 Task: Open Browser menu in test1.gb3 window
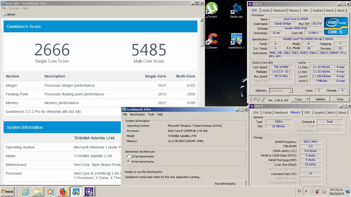[x=14, y=8]
